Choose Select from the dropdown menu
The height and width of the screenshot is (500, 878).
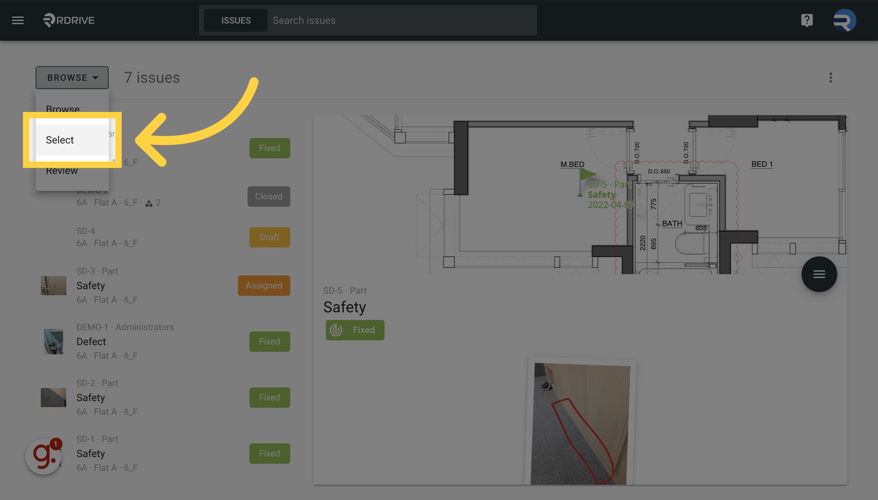[x=72, y=140]
